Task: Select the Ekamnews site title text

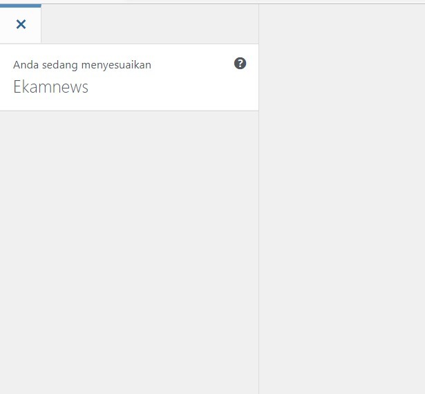Action: pyautogui.click(x=50, y=87)
